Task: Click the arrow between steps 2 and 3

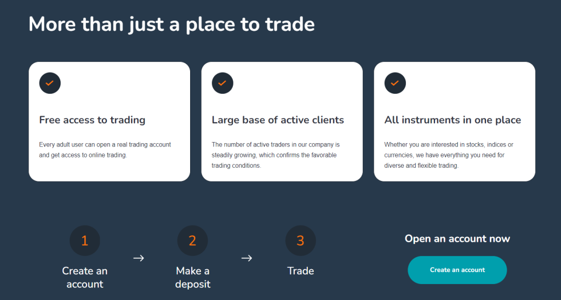Action: [x=247, y=258]
